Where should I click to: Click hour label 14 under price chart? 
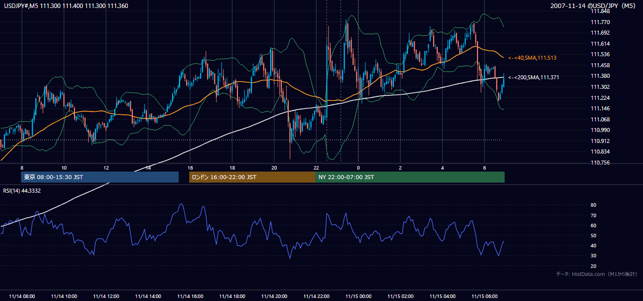coord(148,168)
